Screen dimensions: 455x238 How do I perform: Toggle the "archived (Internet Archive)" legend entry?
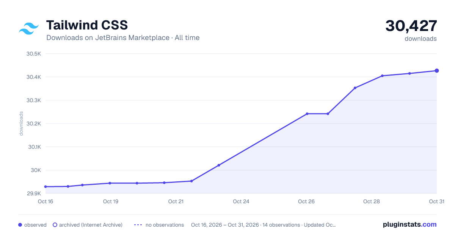(x=88, y=225)
